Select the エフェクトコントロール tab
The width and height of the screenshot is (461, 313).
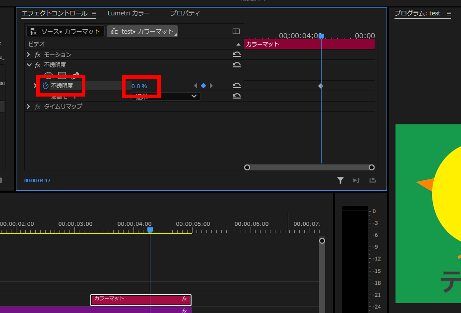(x=55, y=13)
